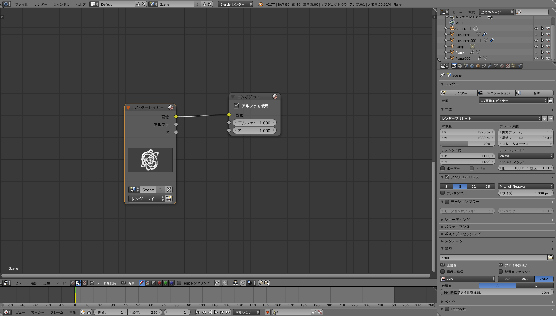Open the 'ウィンドウ' menu

[x=61, y=4]
